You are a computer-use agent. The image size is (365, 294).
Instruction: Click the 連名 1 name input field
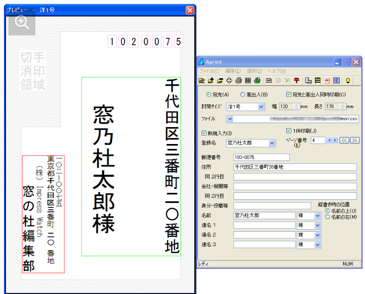coord(264,225)
